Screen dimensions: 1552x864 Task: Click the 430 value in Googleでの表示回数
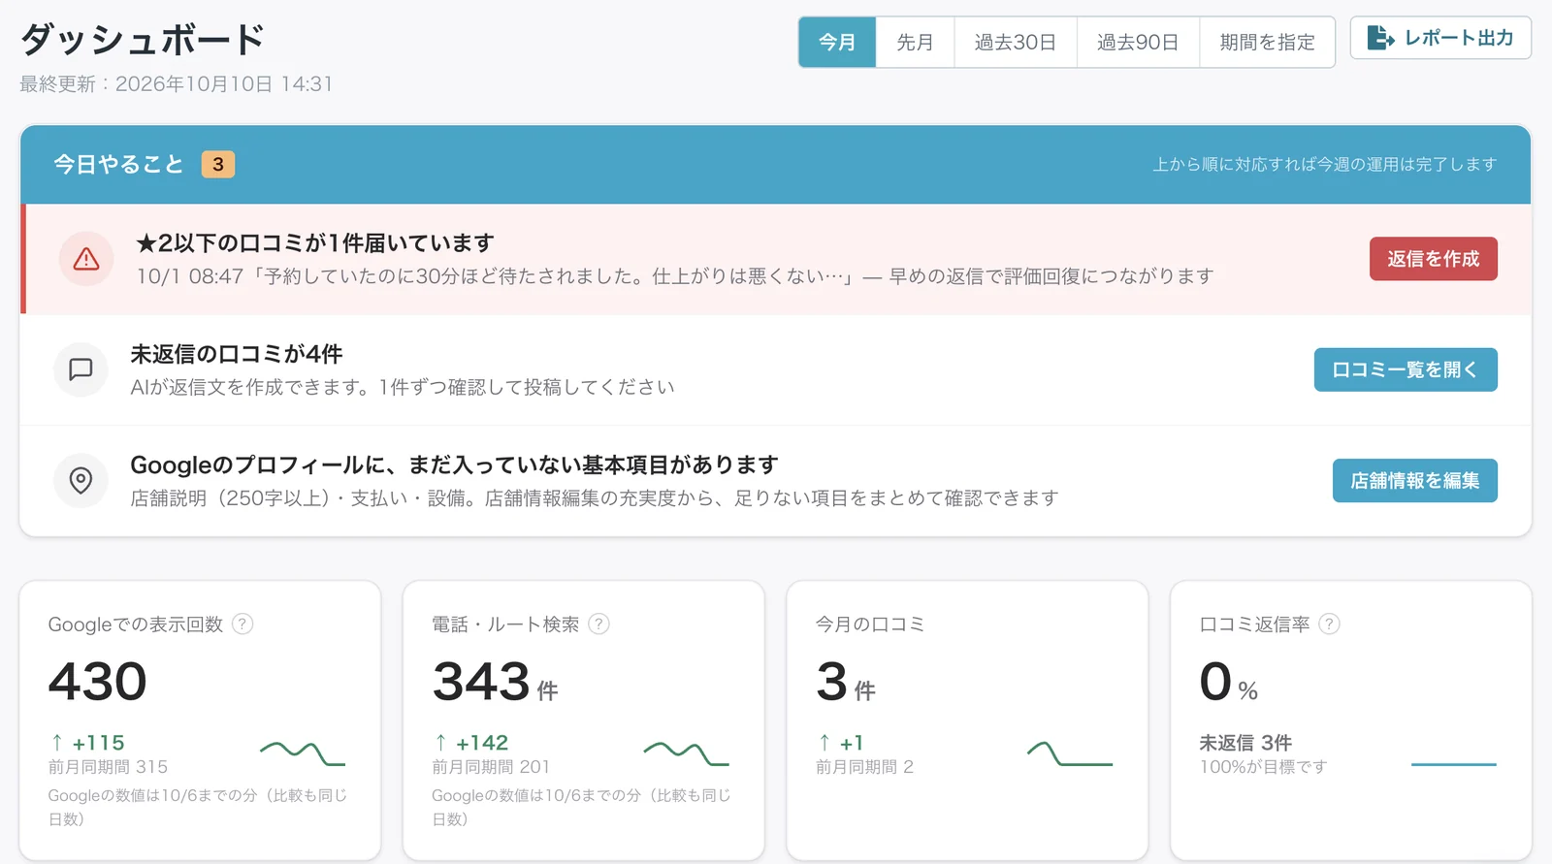(98, 681)
